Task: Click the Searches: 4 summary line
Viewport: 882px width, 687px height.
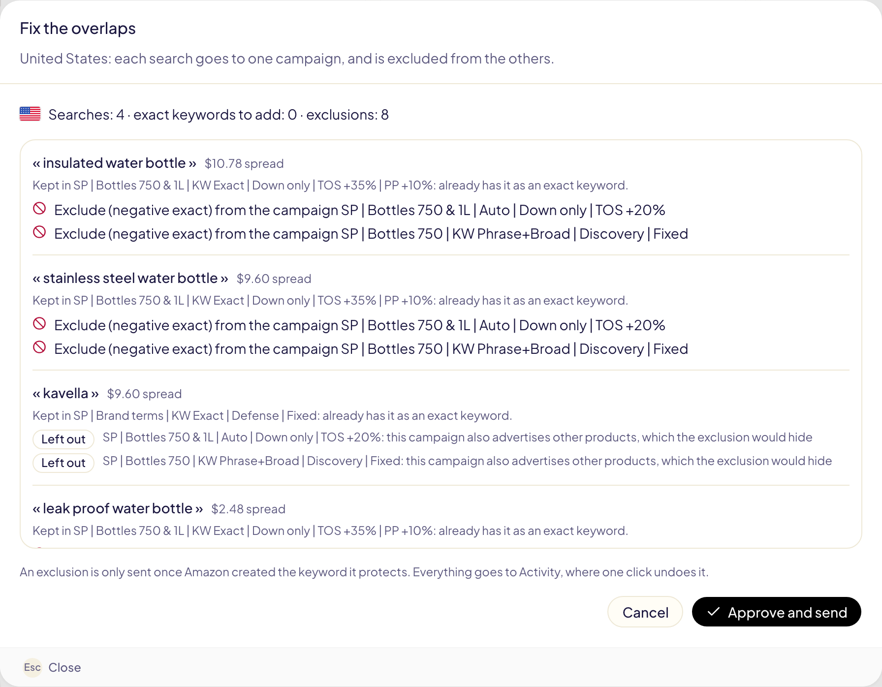Action: click(x=219, y=115)
